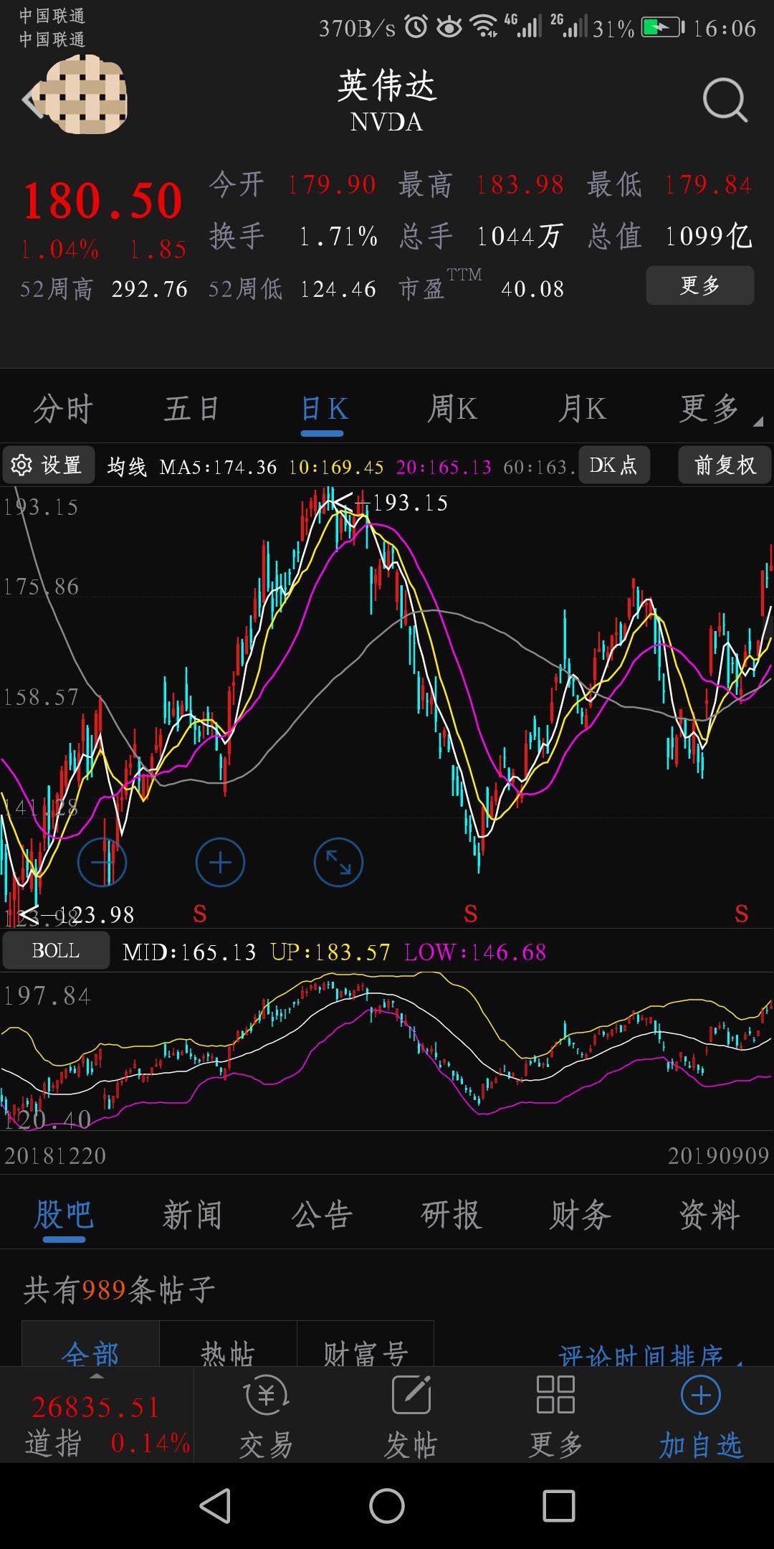The image size is (774, 1549).
Task: Toggle the DK点 indicator
Action: pos(614,465)
